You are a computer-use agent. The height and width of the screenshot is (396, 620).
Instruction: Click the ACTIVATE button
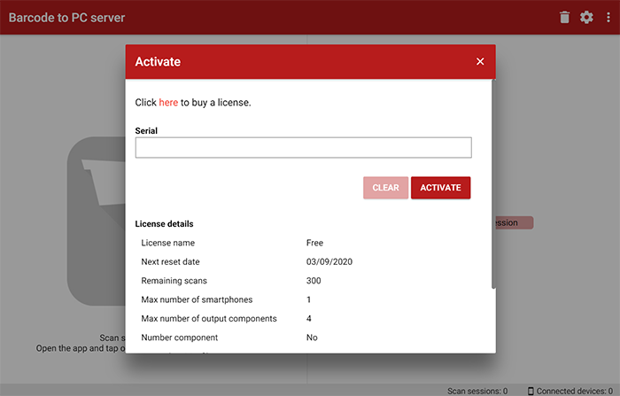(440, 188)
